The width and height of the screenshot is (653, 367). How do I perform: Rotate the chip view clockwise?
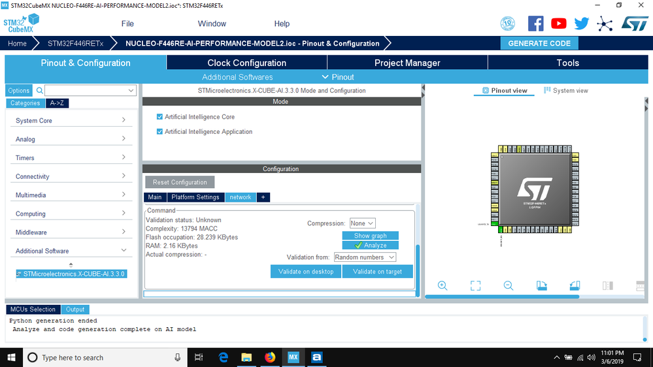click(541, 285)
